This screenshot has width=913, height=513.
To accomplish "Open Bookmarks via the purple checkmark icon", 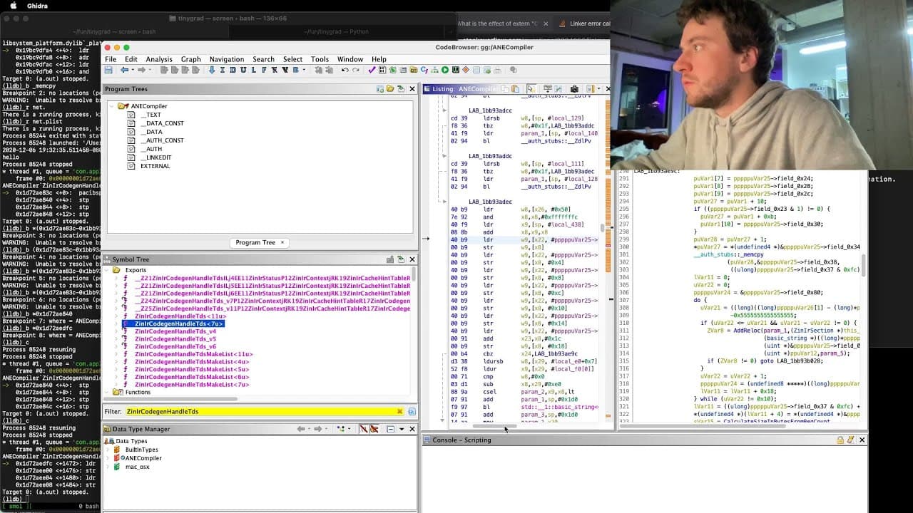I will (x=372, y=70).
